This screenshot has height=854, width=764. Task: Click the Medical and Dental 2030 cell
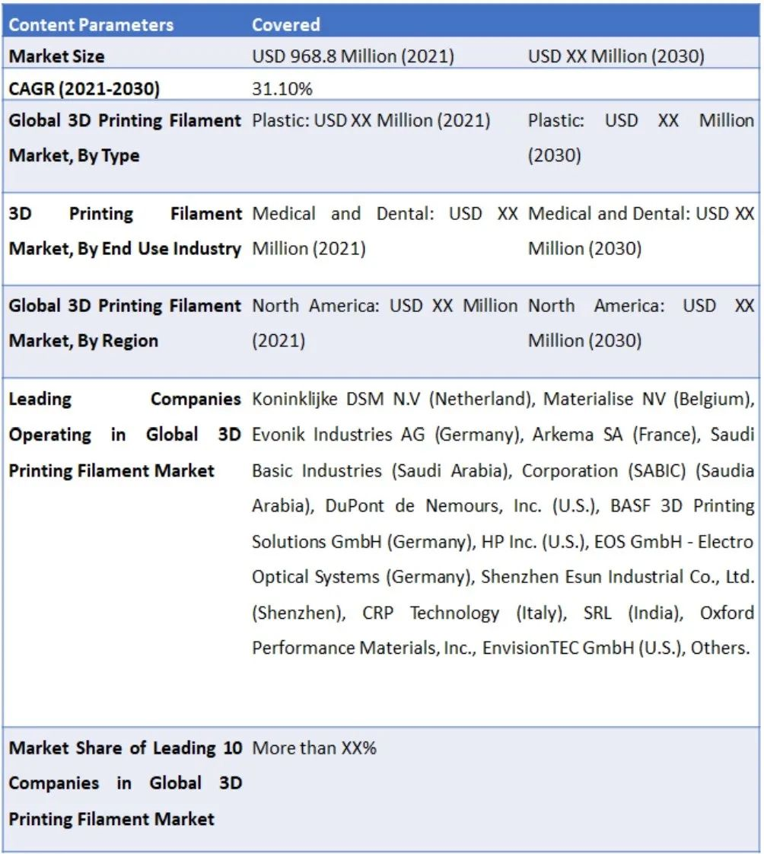coord(641,231)
